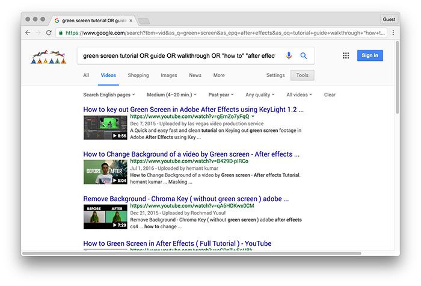Click the vertical scrollbar thumb
The width and height of the screenshot is (421, 286).
(397, 77)
